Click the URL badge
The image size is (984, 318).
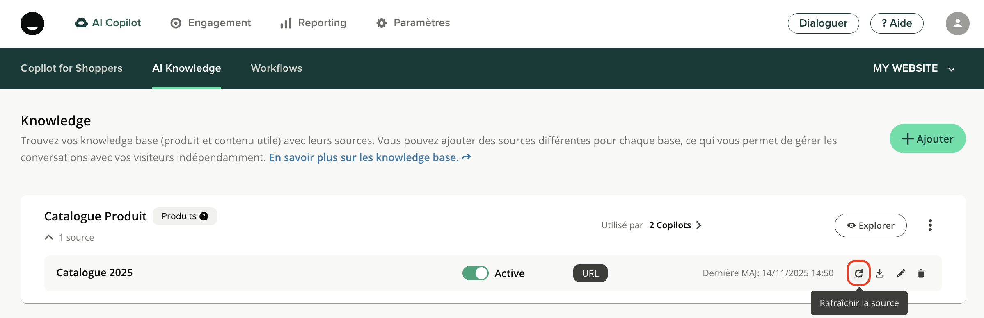(590, 273)
